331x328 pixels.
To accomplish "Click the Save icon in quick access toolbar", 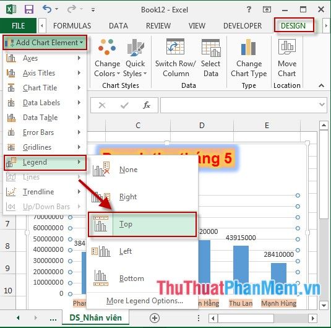I will (29, 9).
